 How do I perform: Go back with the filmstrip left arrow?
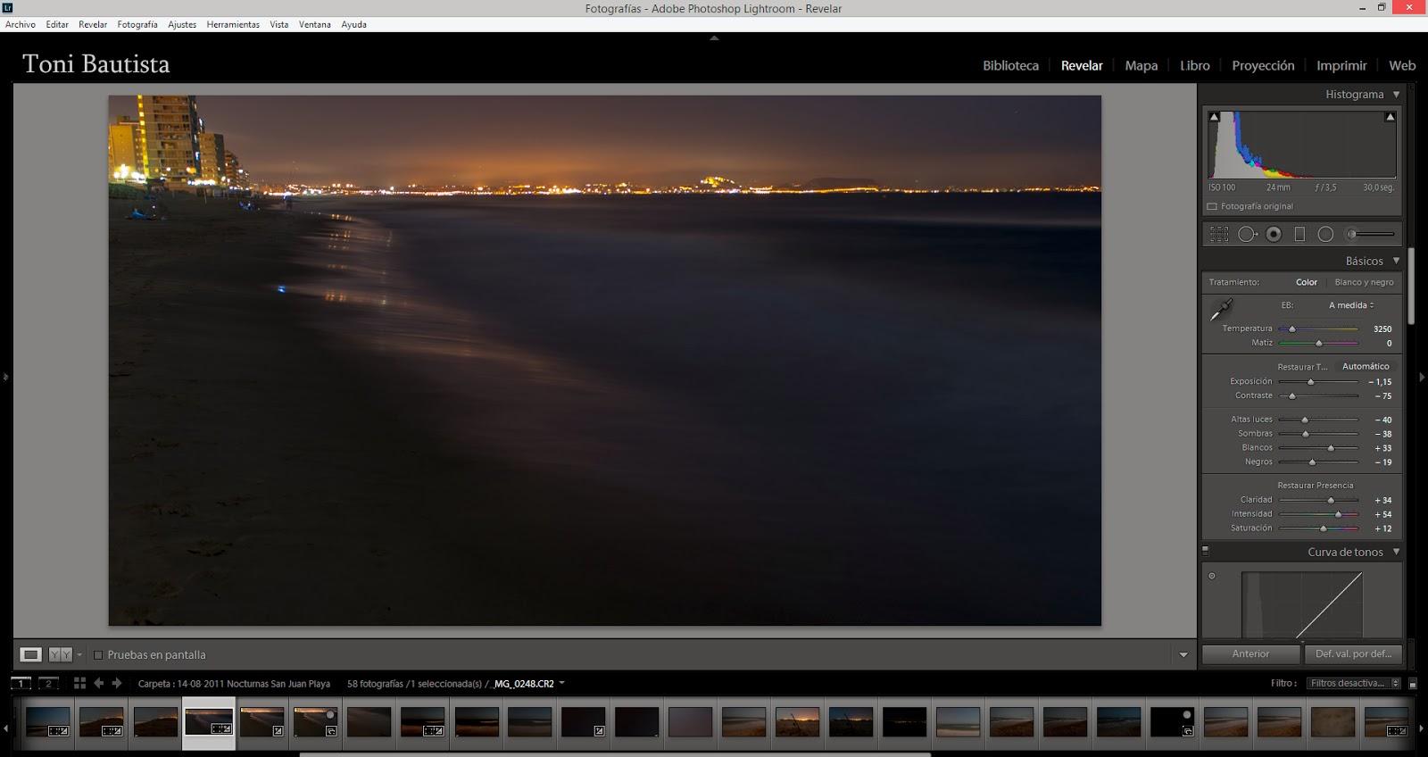point(98,683)
